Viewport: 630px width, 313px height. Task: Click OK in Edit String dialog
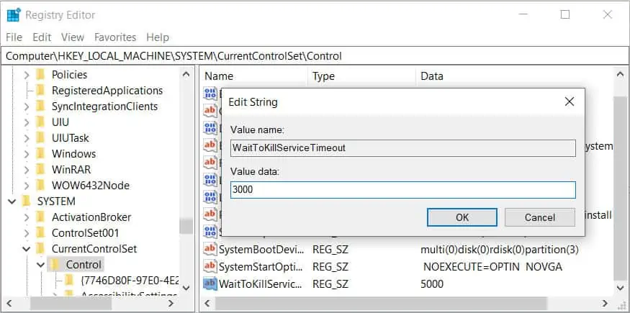click(x=462, y=217)
